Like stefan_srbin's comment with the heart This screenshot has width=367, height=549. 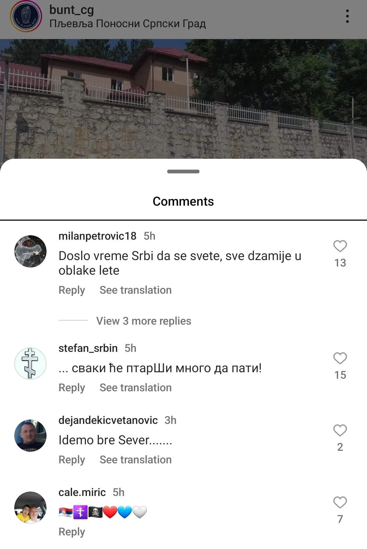pos(340,358)
